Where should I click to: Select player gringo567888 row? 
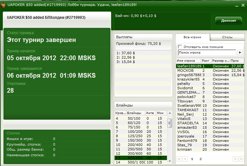(x=210, y=75)
